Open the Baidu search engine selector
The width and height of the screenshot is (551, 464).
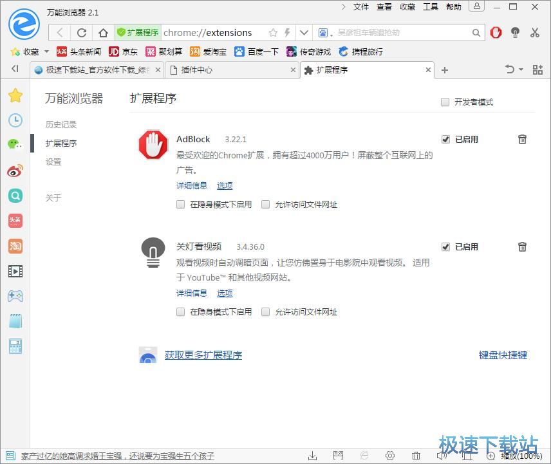tap(325, 33)
